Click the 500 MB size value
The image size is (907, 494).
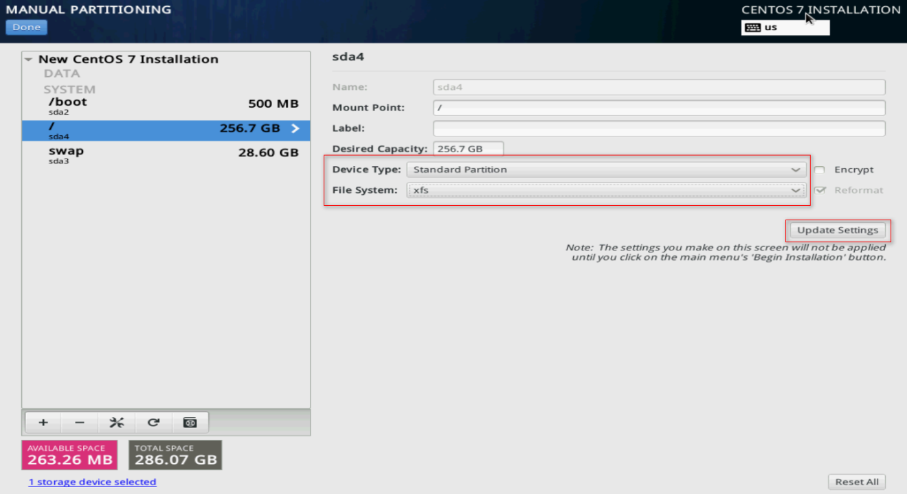[x=273, y=104]
